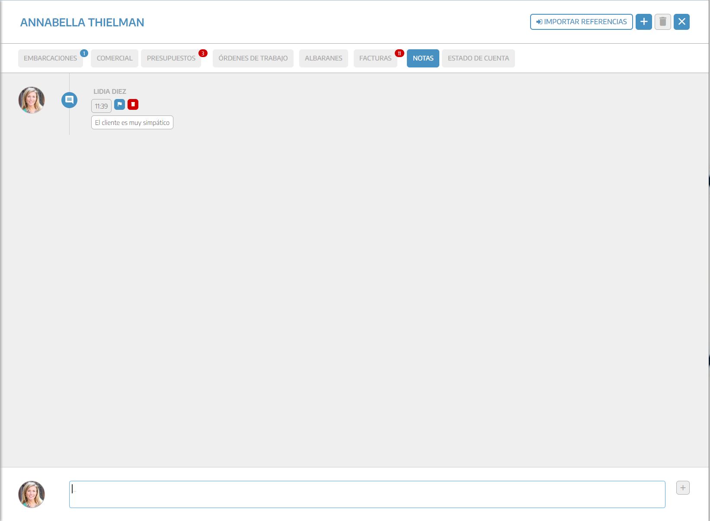This screenshot has height=521, width=710.
Task: Select the Notas tab
Action: (423, 58)
